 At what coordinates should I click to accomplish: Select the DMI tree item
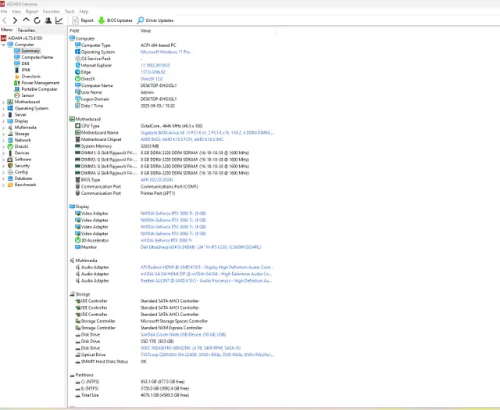point(26,63)
